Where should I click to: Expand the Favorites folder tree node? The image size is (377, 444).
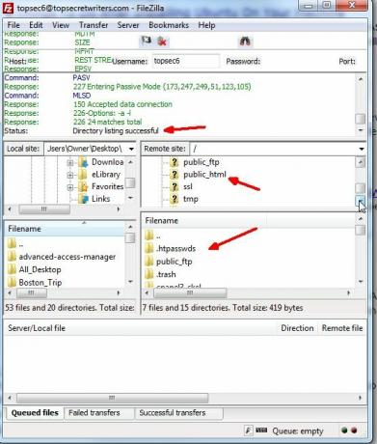pyautogui.click(x=70, y=187)
